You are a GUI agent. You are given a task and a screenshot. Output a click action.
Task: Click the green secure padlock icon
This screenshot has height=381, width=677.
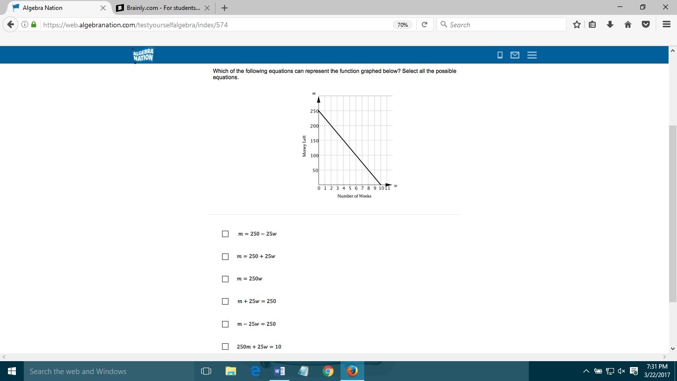34,24
